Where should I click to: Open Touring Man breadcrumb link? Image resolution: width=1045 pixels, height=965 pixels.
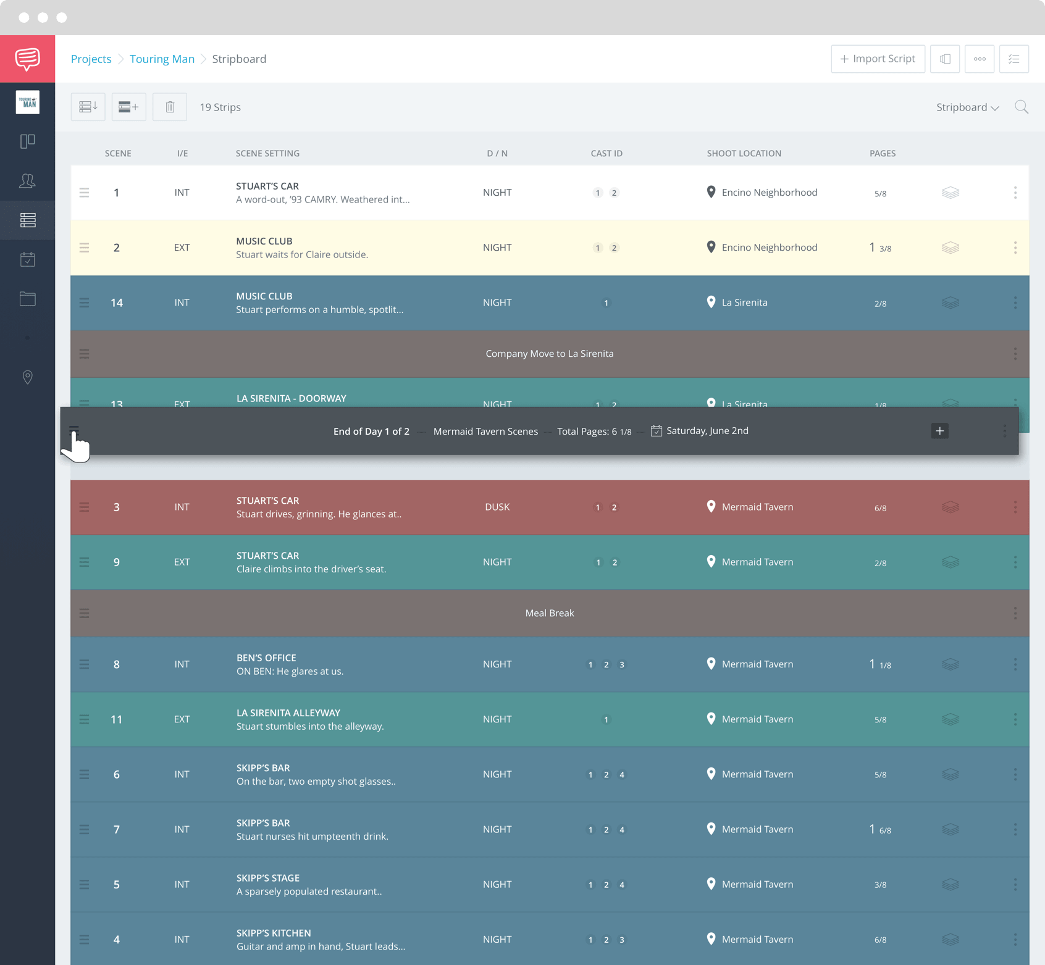pos(162,59)
